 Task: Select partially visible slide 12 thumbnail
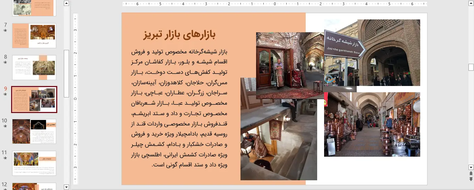(x=34, y=187)
